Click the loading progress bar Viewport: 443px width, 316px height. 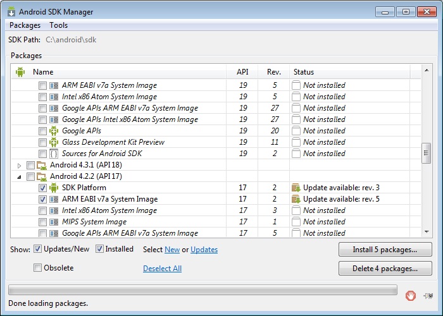(x=203, y=290)
